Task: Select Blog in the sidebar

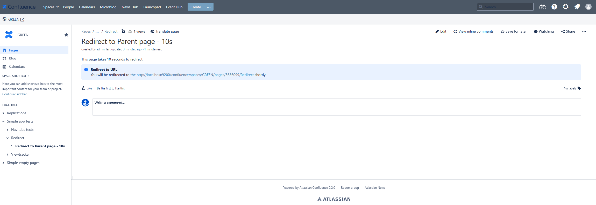Action: pos(12,58)
